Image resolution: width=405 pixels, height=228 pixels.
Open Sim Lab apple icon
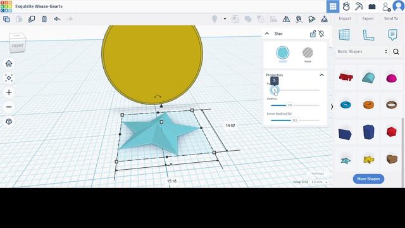pyautogui.click(x=346, y=6)
